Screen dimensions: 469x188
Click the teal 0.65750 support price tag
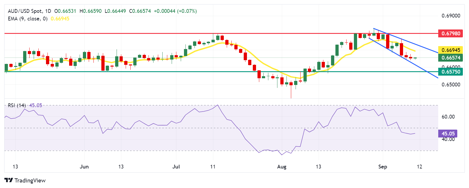(x=451, y=72)
